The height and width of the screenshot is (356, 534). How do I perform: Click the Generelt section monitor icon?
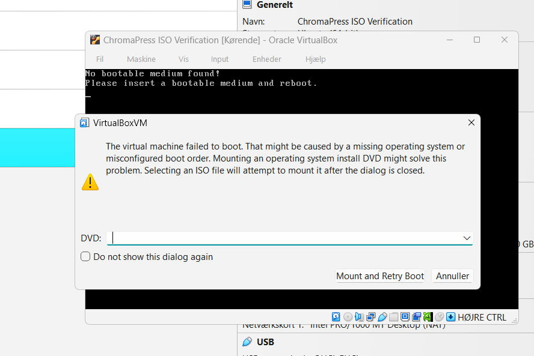(x=247, y=4)
